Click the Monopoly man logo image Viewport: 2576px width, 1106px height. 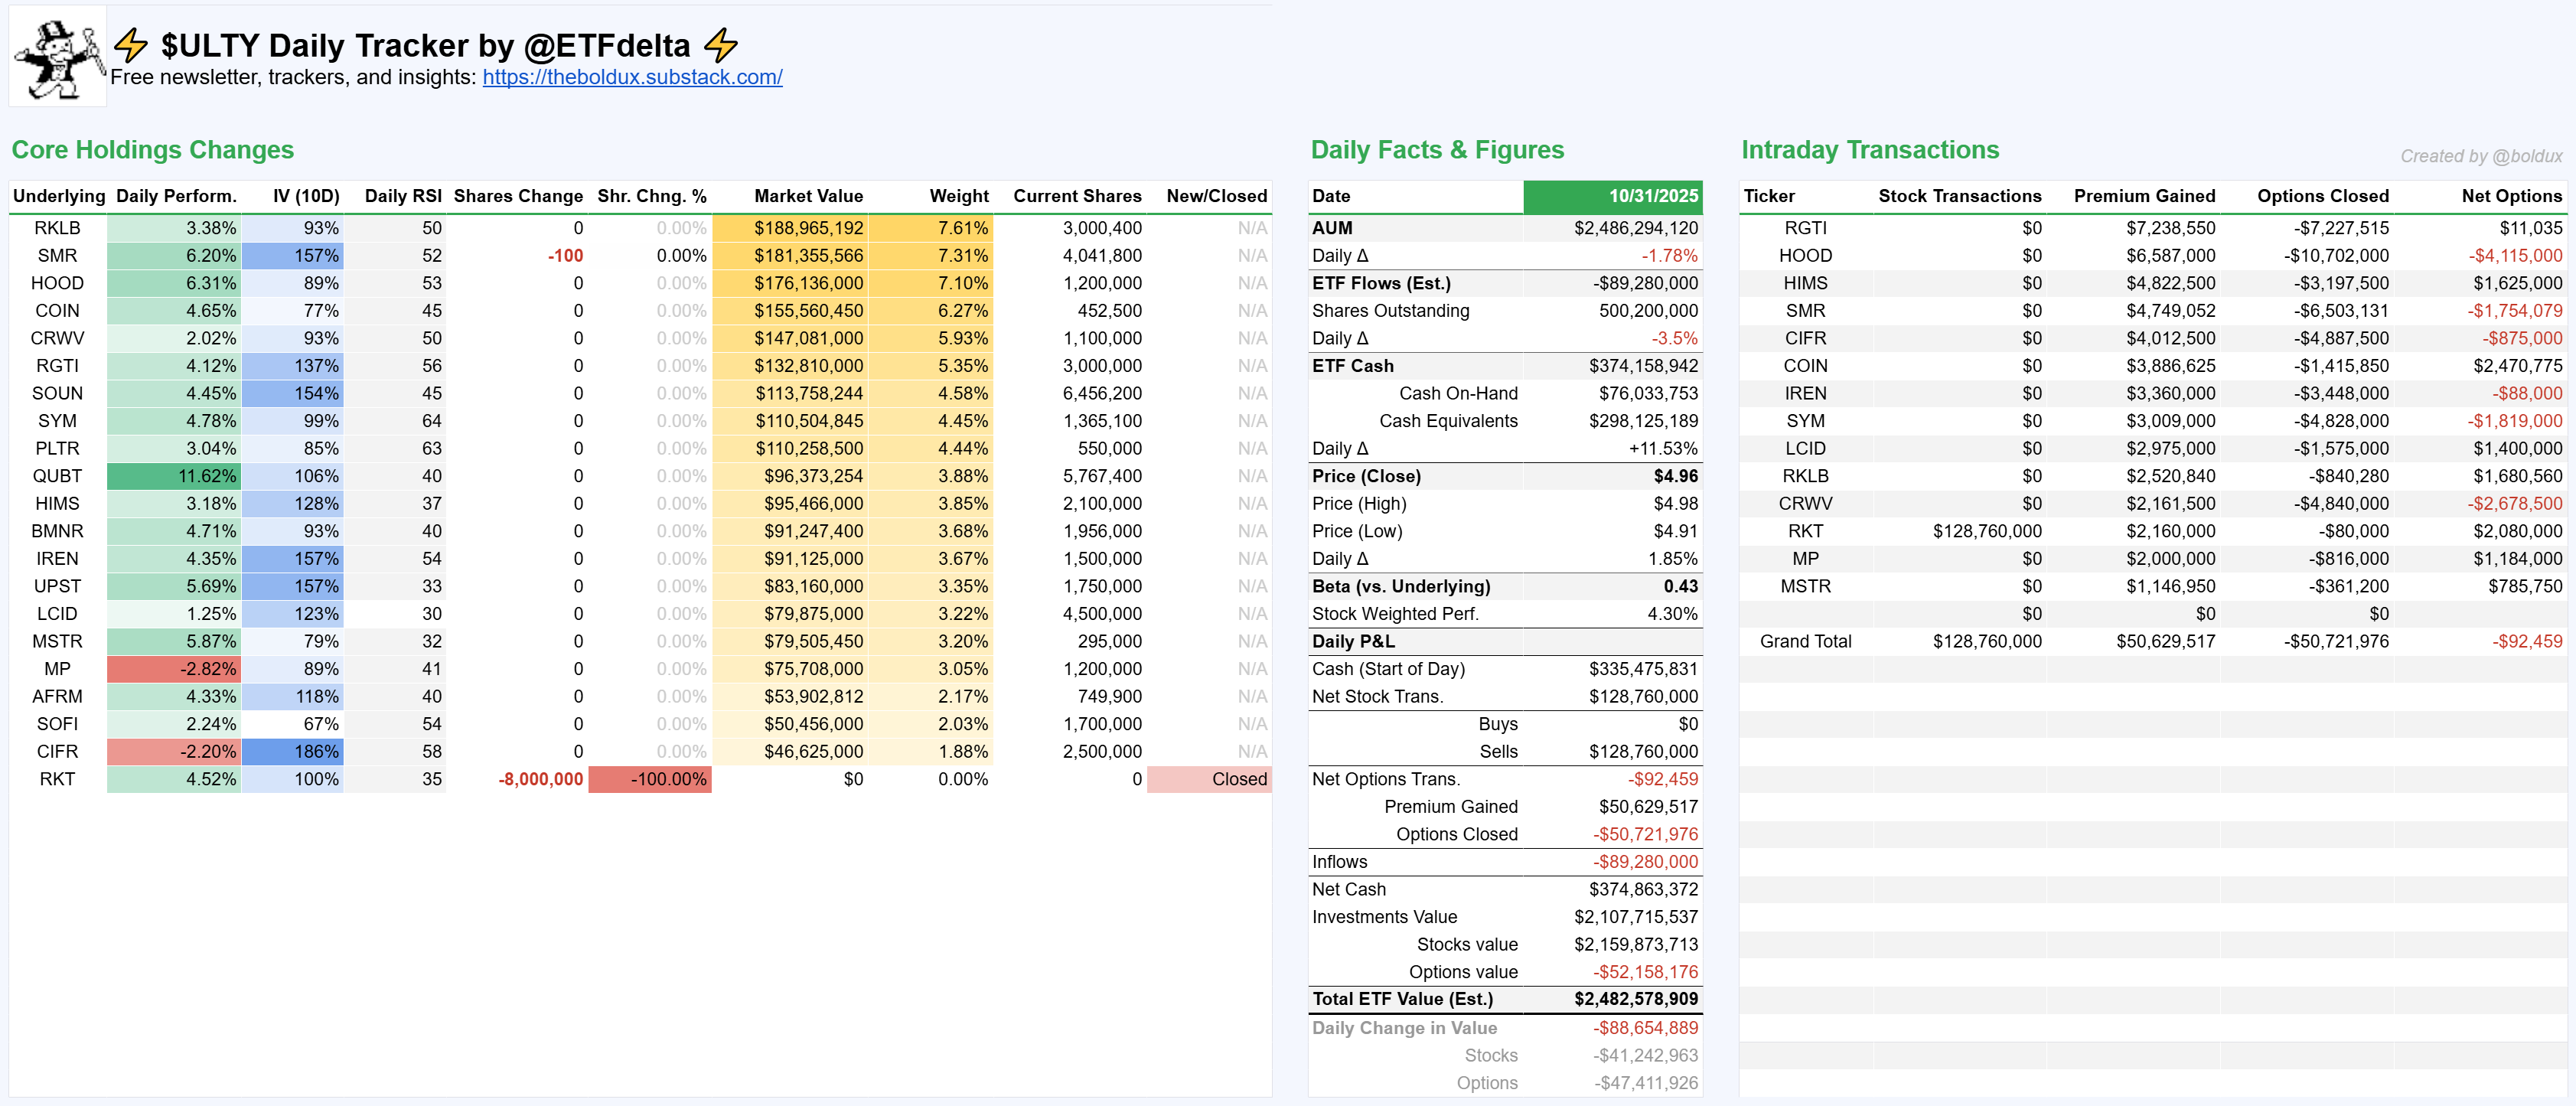[x=59, y=57]
